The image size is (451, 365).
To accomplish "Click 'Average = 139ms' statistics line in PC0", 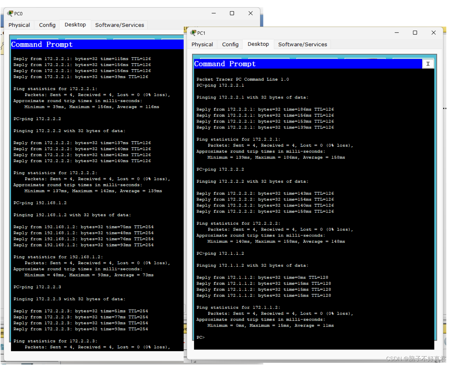I will coord(93,191).
